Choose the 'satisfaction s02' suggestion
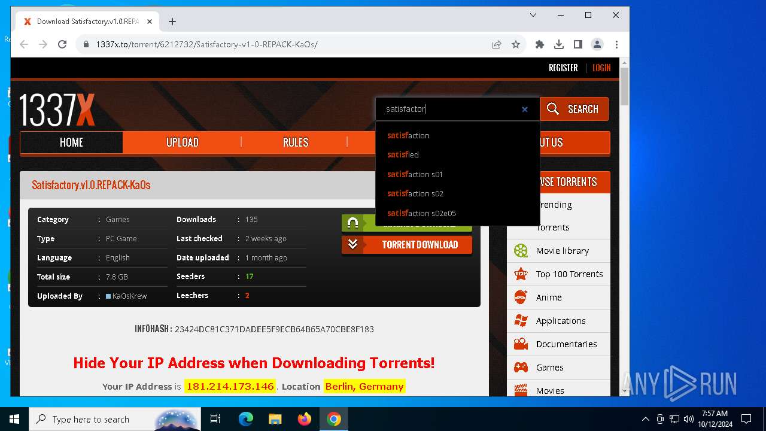 (x=415, y=193)
